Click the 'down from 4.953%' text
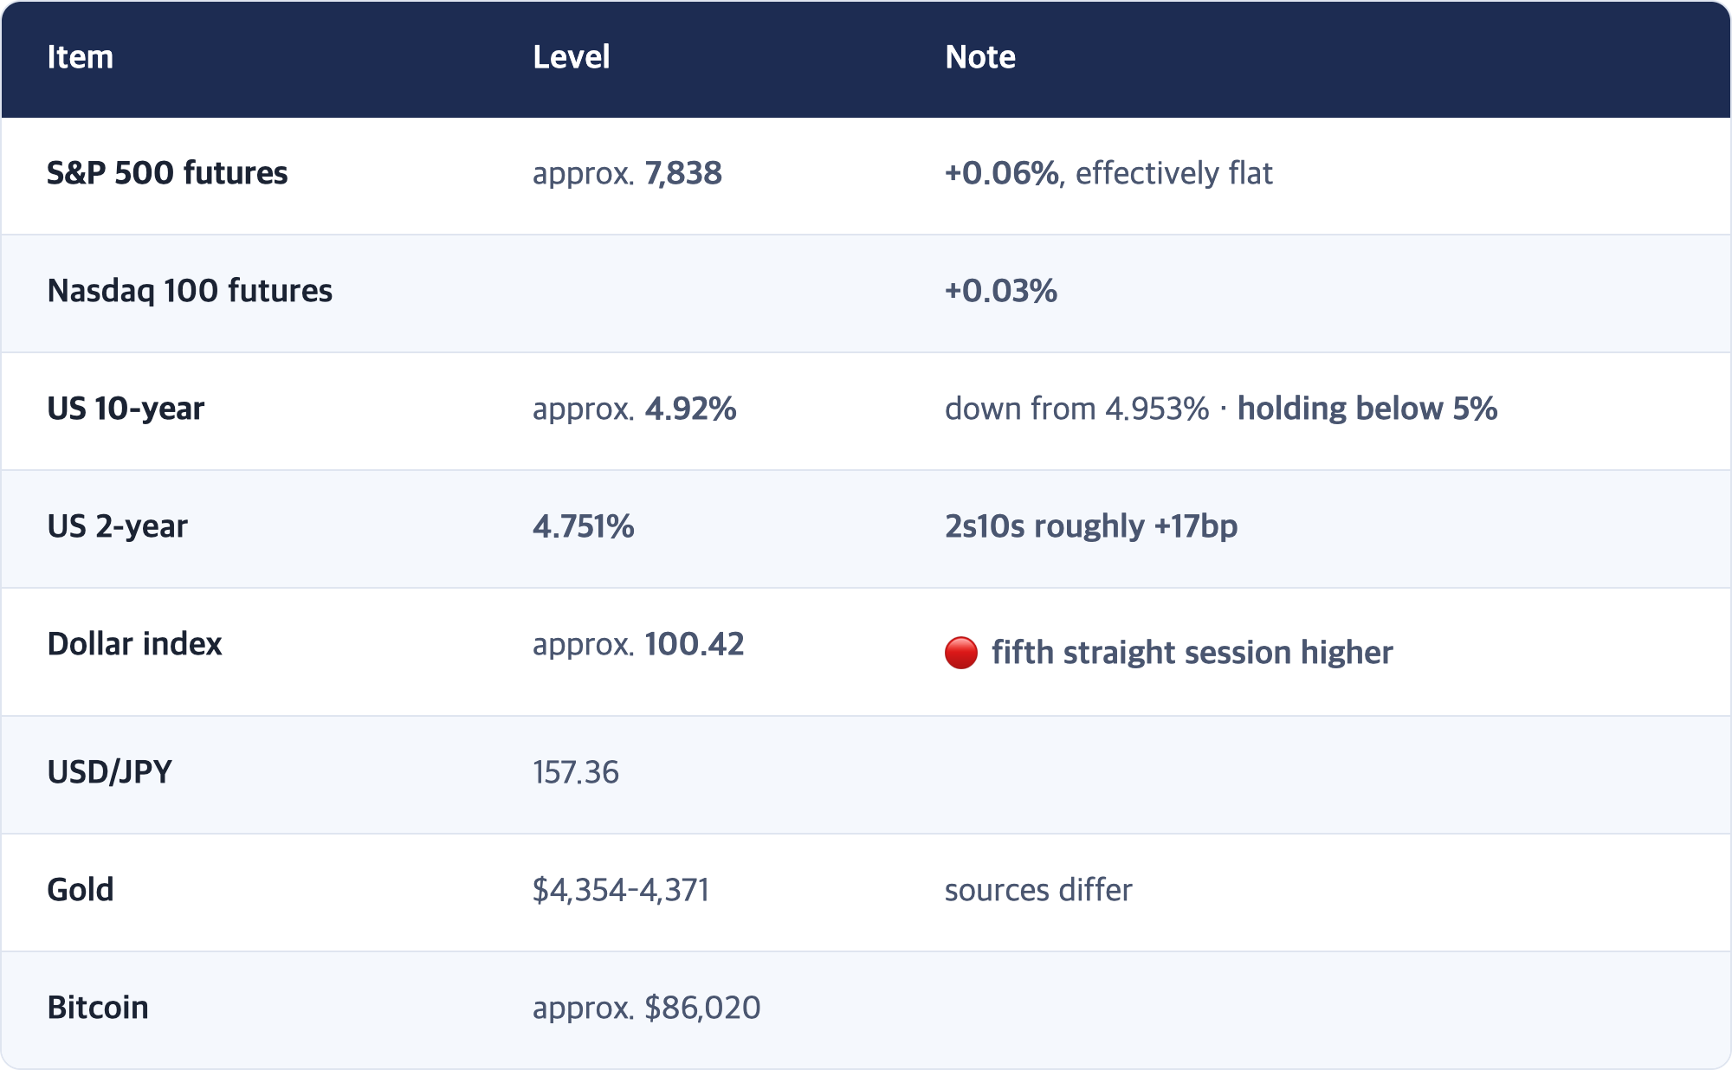The image size is (1732, 1070). [1076, 409]
